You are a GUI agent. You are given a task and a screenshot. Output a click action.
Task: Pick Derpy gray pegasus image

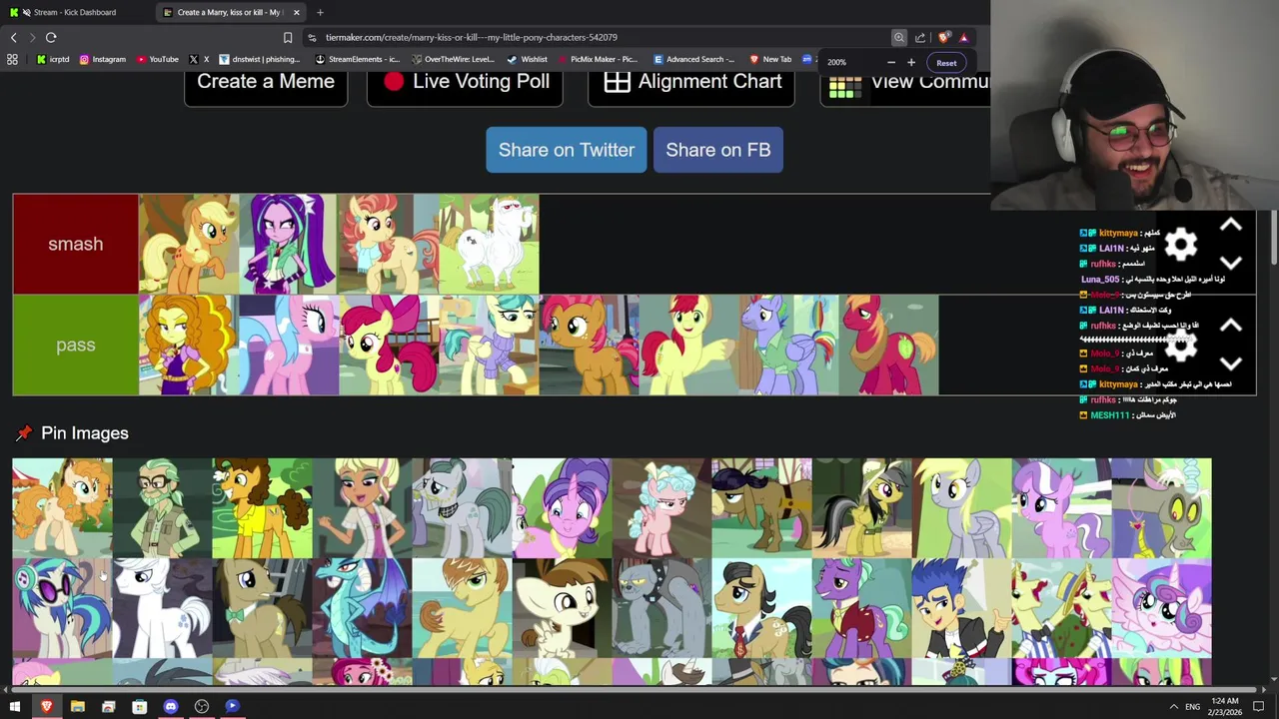coord(961,508)
